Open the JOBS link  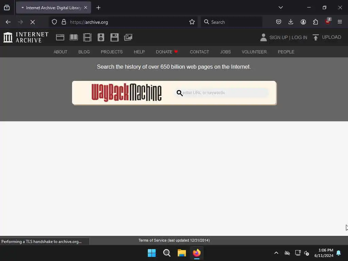tap(226, 52)
